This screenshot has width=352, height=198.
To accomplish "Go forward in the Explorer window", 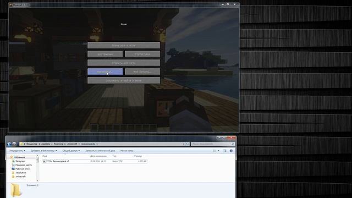I will (x=14, y=144).
